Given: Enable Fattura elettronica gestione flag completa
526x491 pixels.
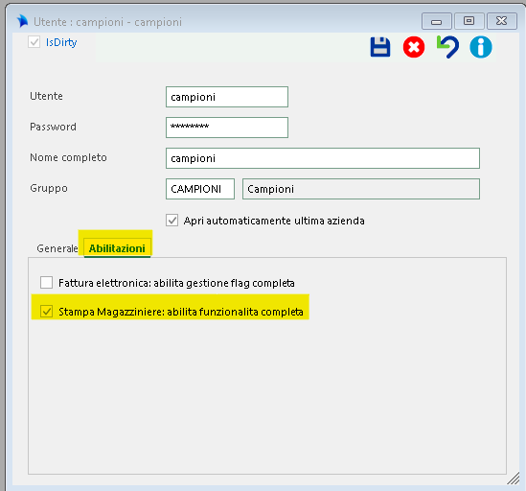Looking at the screenshot, I should [46, 283].
